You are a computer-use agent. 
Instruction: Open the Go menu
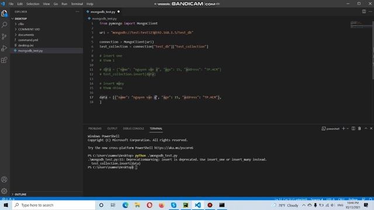[56, 4]
